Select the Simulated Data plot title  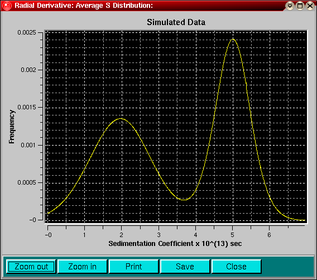[x=176, y=22]
